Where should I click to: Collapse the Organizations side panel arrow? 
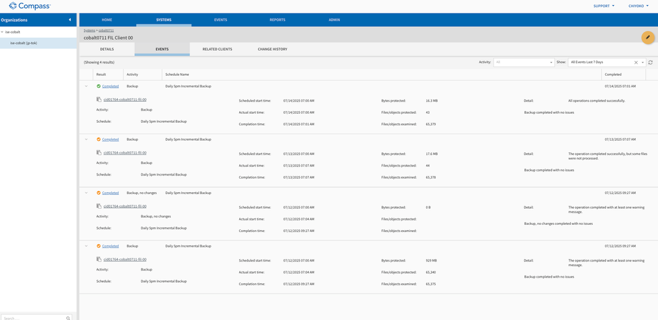coord(69,20)
